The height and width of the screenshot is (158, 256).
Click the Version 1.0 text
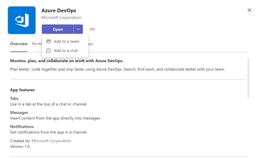(x=20, y=147)
